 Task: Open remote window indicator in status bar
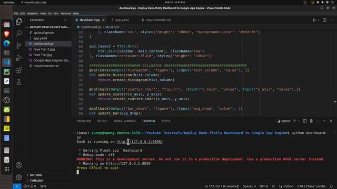pyautogui.click(x=17, y=186)
